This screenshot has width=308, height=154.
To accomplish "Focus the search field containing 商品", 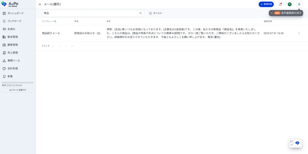I will click(90, 13).
